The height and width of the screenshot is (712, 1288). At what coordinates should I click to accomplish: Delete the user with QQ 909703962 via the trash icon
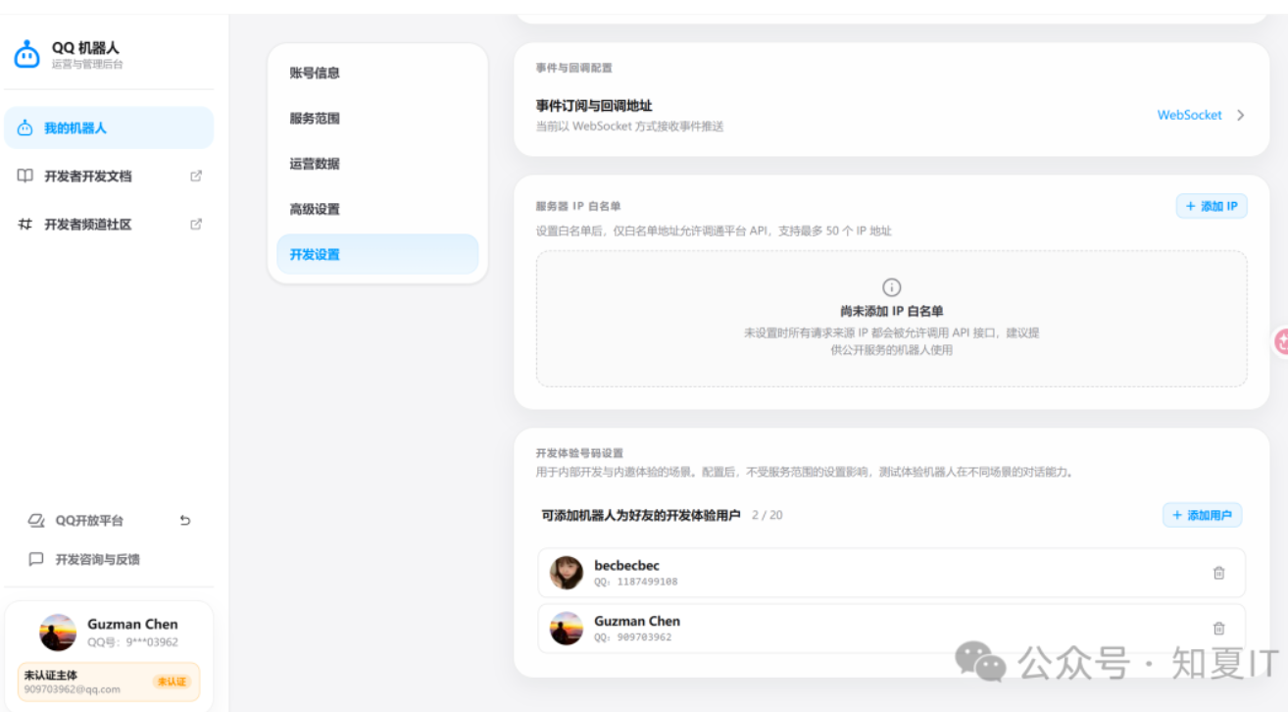tap(1219, 628)
